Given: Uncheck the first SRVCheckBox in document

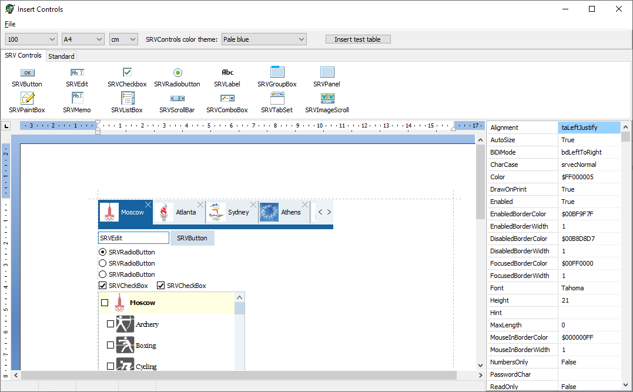Looking at the screenshot, I should [x=103, y=286].
